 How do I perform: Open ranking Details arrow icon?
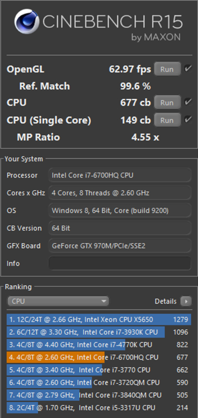[186, 301]
